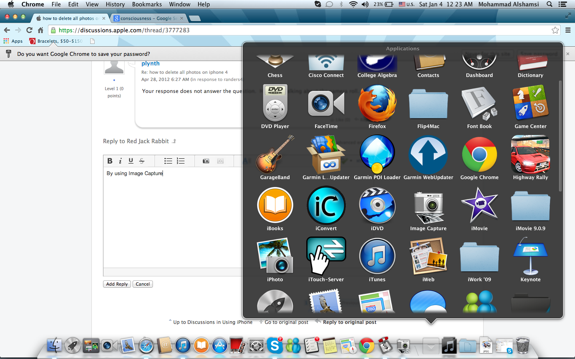
Task: Go to Discussions in Using iPhone
Action: click(213, 322)
